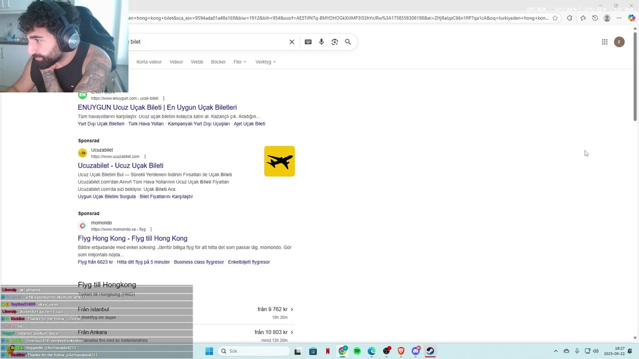Switch to Chrome on the taskbar
This screenshot has height=359, width=639.
pos(342,351)
